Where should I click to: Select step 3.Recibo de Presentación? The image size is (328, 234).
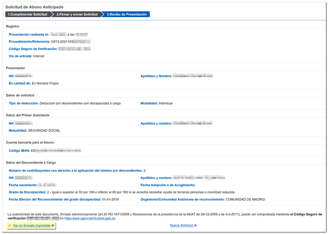click(126, 15)
